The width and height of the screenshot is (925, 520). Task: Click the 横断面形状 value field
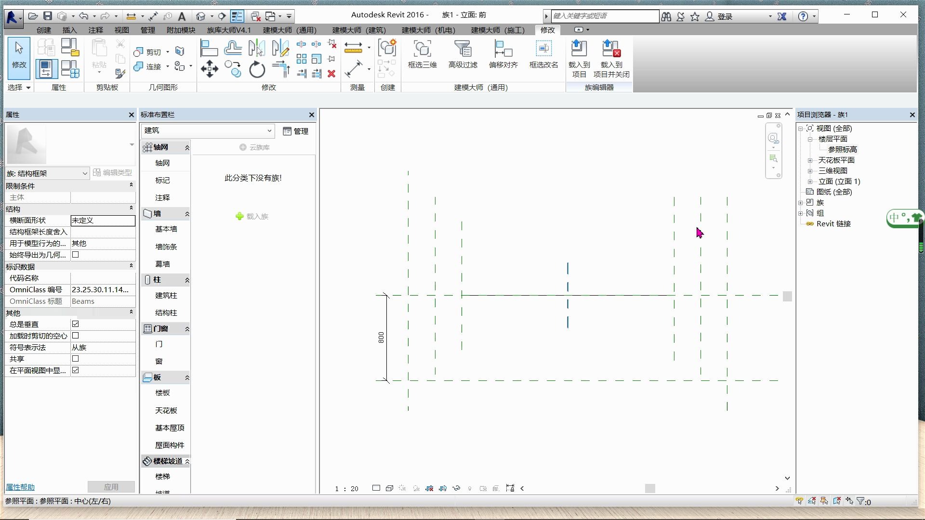[103, 221]
